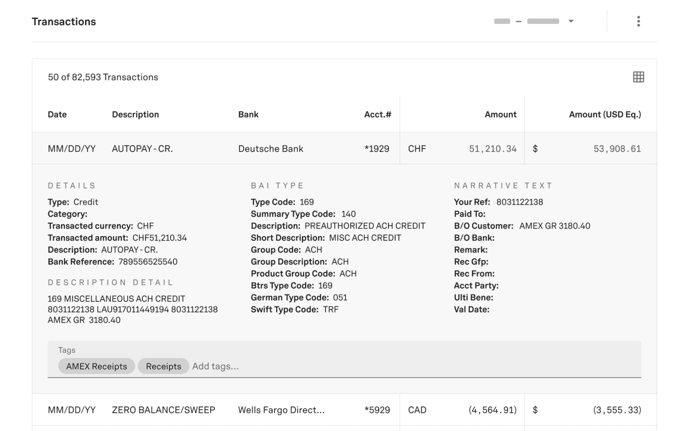Sort transactions by the Date column
The image size is (689, 431).
tap(57, 114)
